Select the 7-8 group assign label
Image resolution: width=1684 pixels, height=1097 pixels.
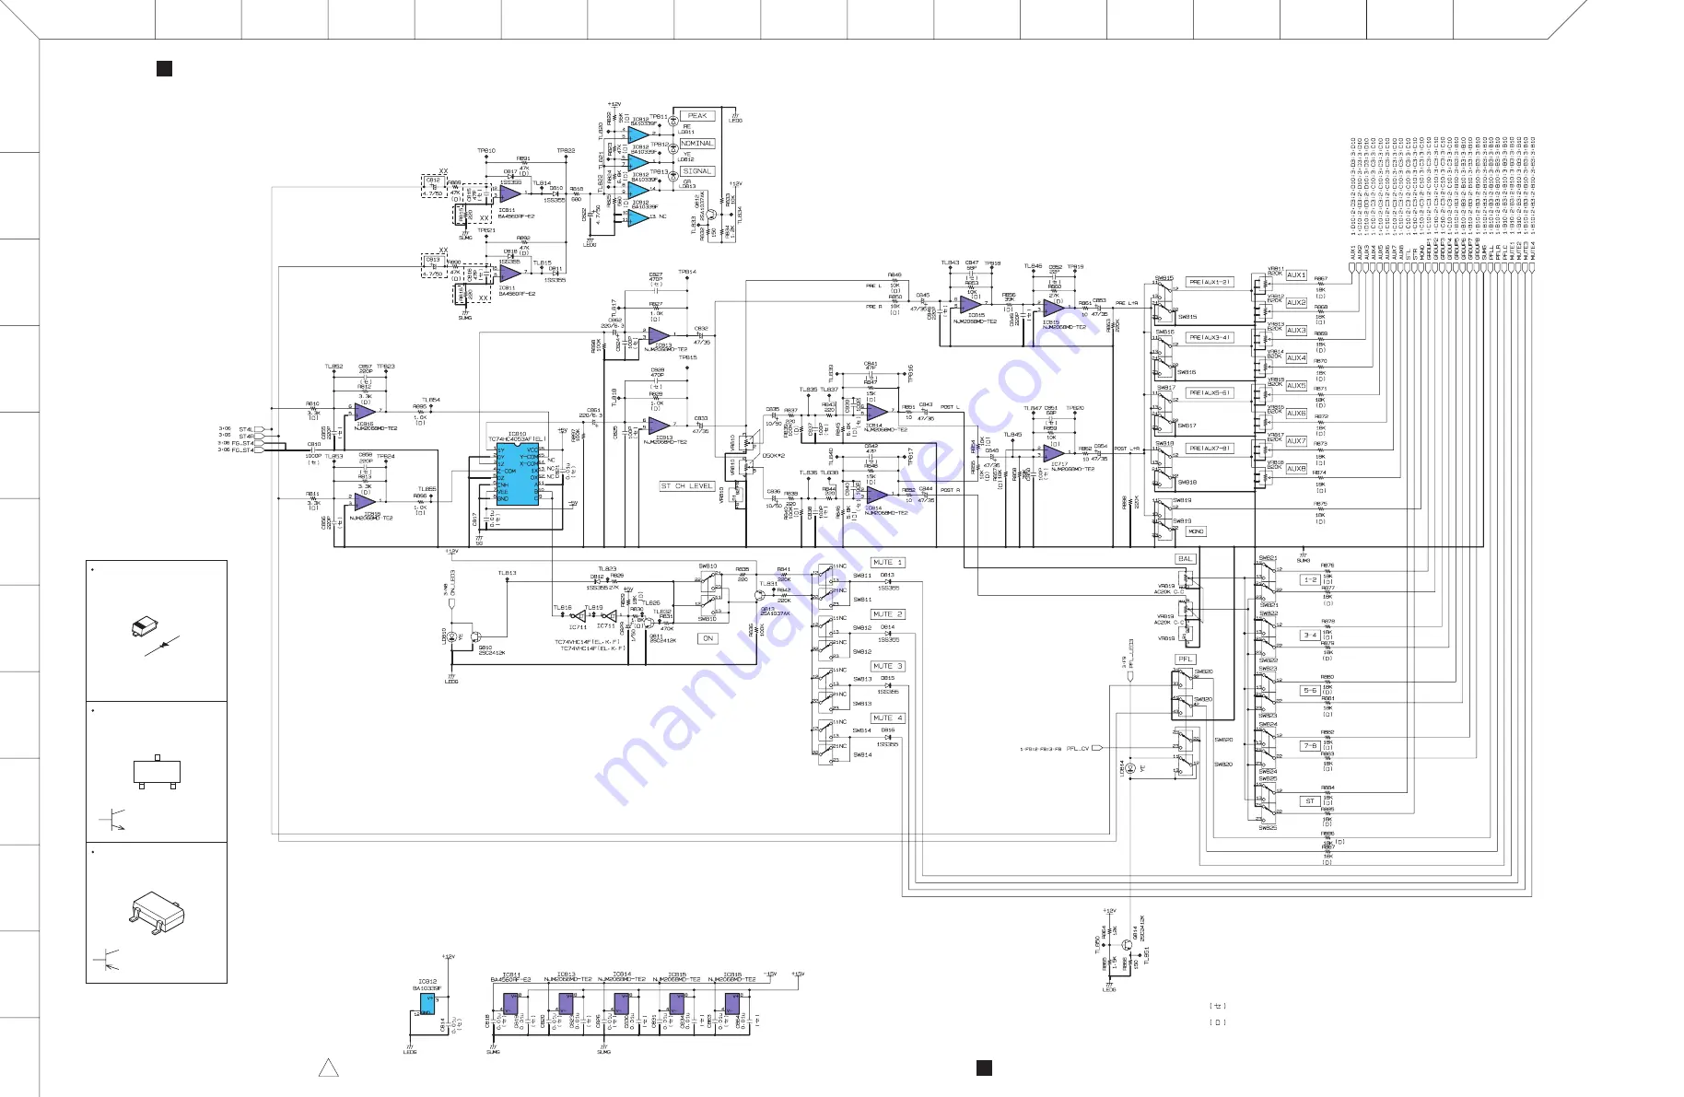[1309, 746]
